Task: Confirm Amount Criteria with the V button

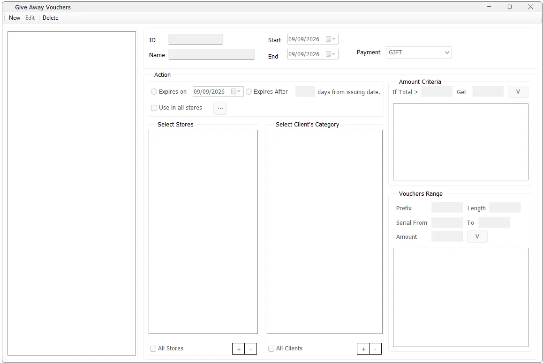Action: point(518,92)
